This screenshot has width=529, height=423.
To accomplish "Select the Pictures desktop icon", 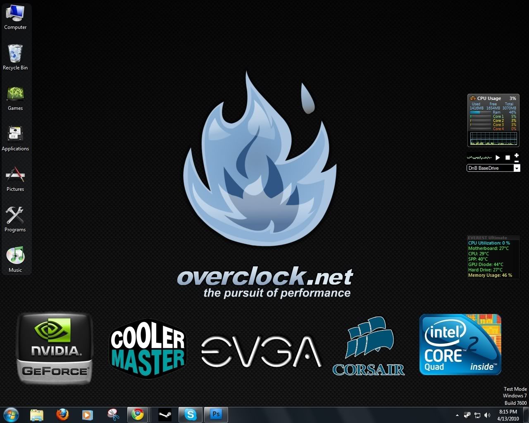I will (x=15, y=179).
